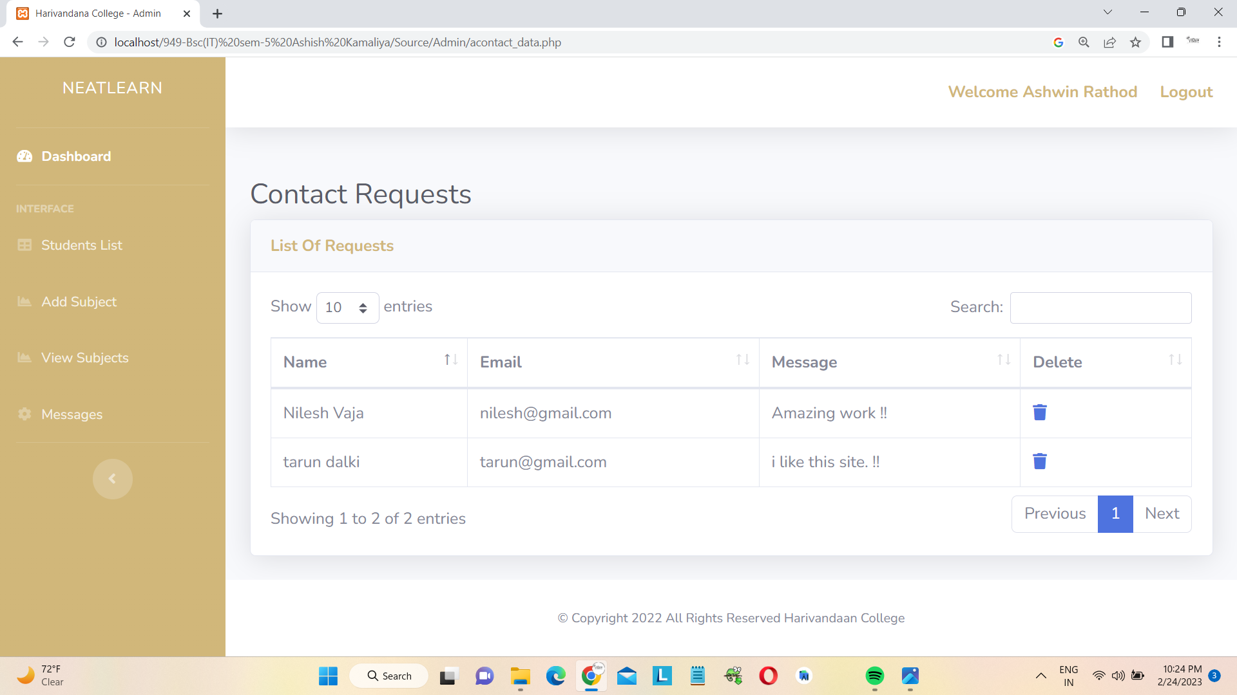The image size is (1237, 695).
Task: Open the Messages section
Action: 72,414
